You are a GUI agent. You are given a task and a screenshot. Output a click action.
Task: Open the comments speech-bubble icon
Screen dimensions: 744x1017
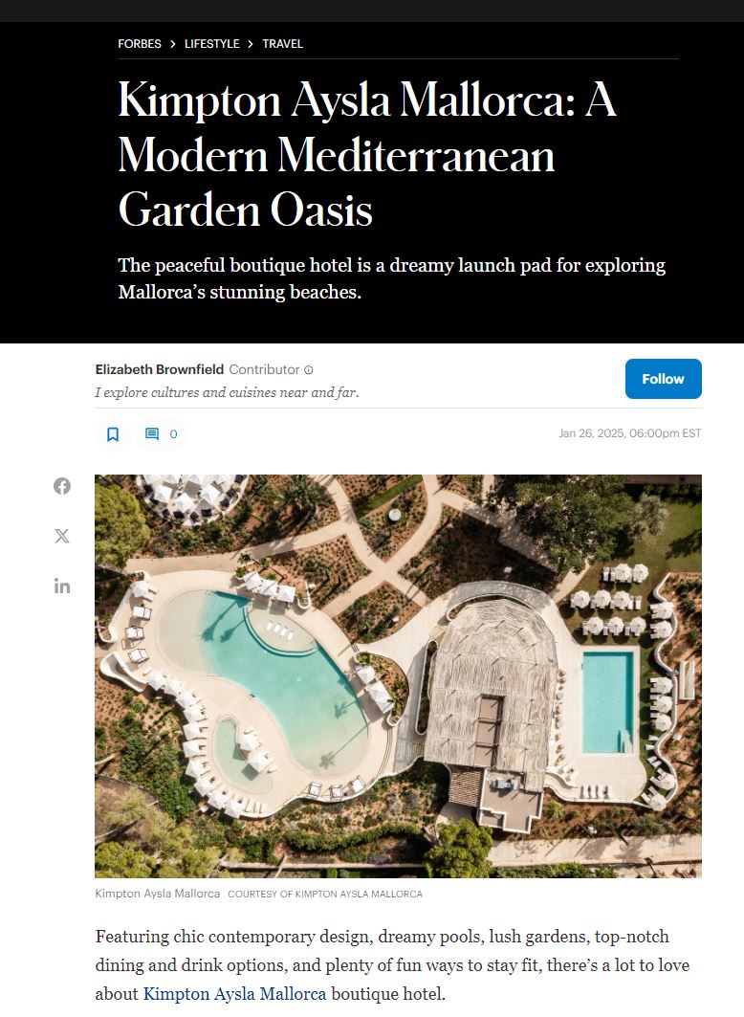(152, 434)
